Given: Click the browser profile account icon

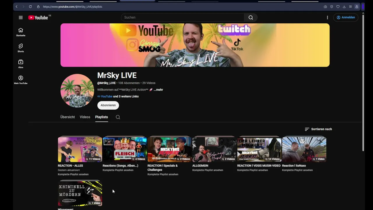Looking at the screenshot, I should click(357, 6).
